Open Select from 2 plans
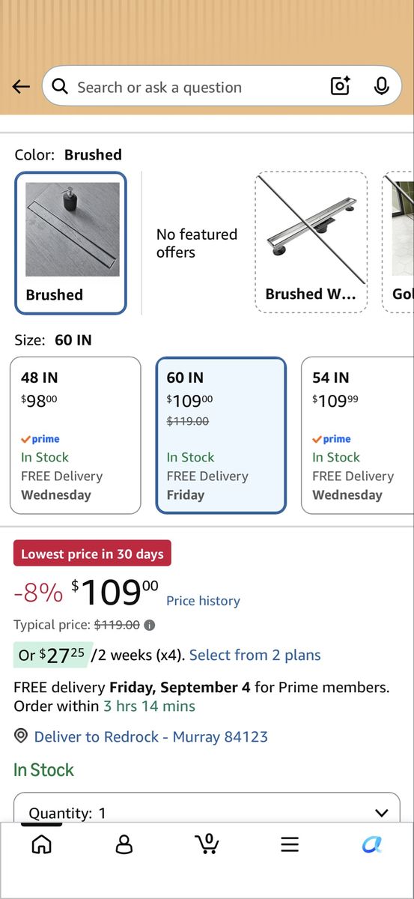Image resolution: width=414 pixels, height=899 pixels. click(255, 655)
